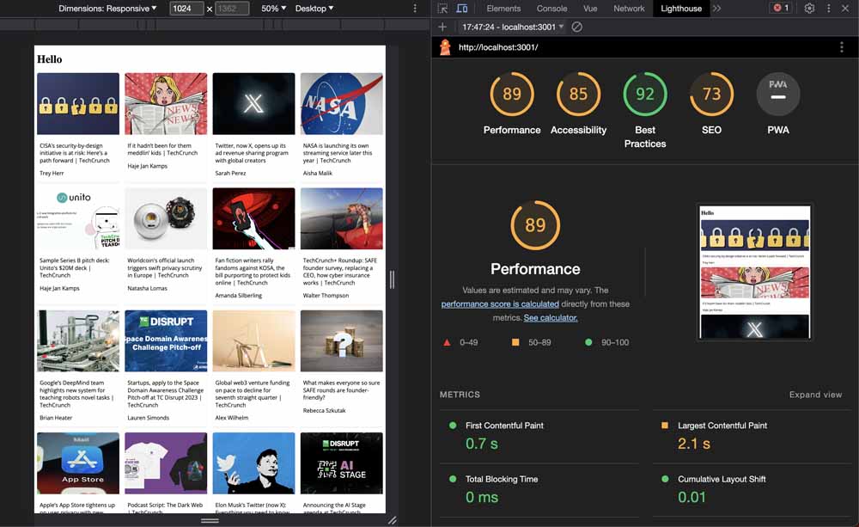Image resolution: width=859 pixels, height=527 pixels.
Task: Clear all reports with the circle-slash icon
Action: point(577,28)
